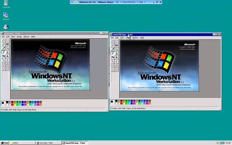Pick bright green swatch in winnt256.bmp palette
Image resolution: width=232 pixels, height=145 pixels.
(x=127, y=103)
